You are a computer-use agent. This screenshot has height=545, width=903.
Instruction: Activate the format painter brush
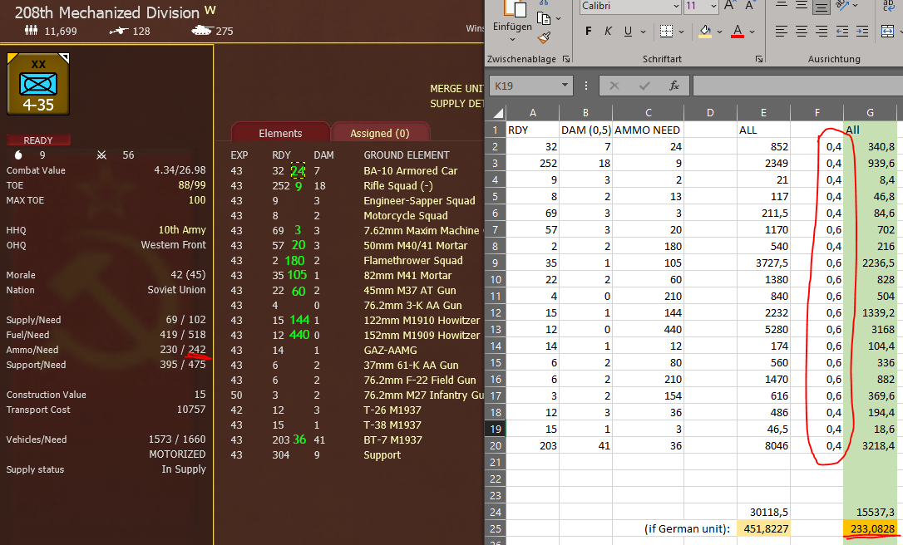(544, 38)
